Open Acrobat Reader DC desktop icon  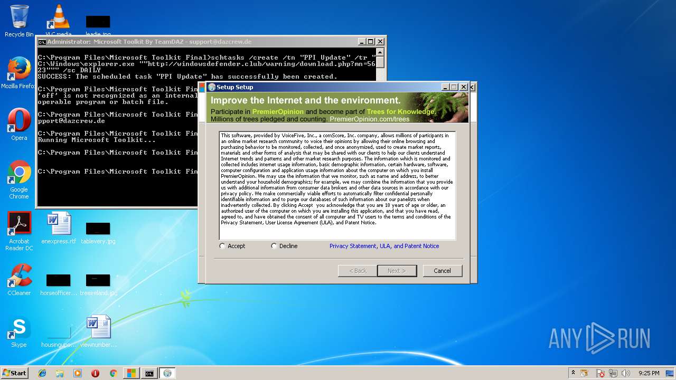click(x=19, y=231)
